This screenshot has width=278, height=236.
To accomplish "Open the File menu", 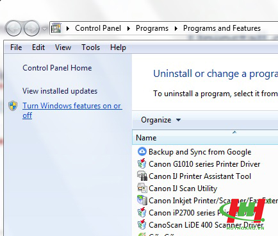I will (x=16, y=47).
